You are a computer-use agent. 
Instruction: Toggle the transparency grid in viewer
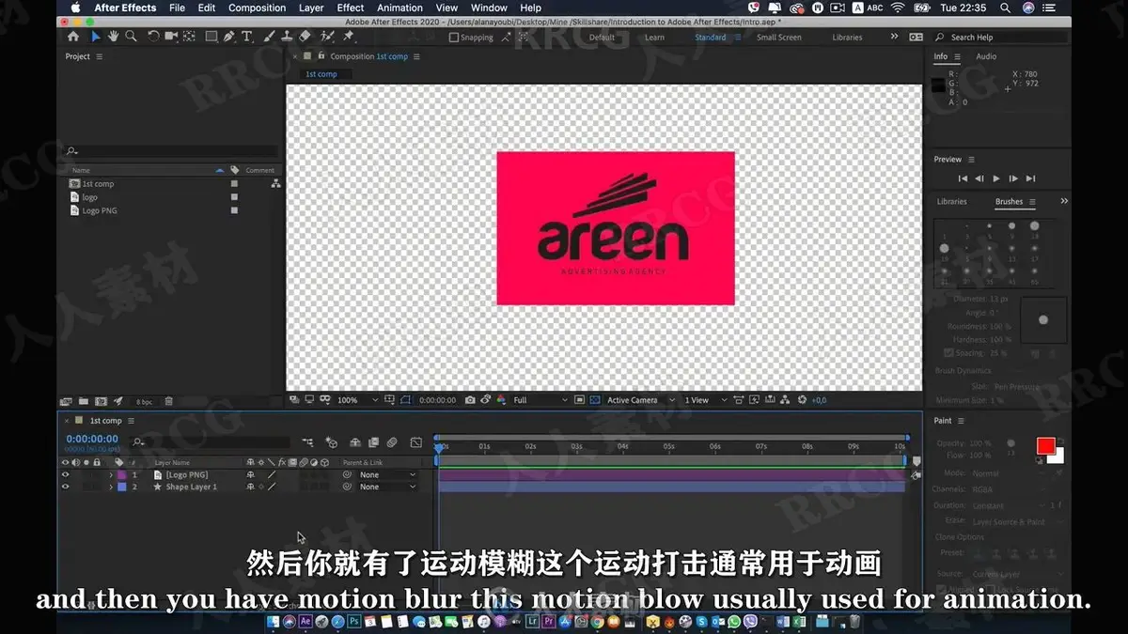pos(593,400)
